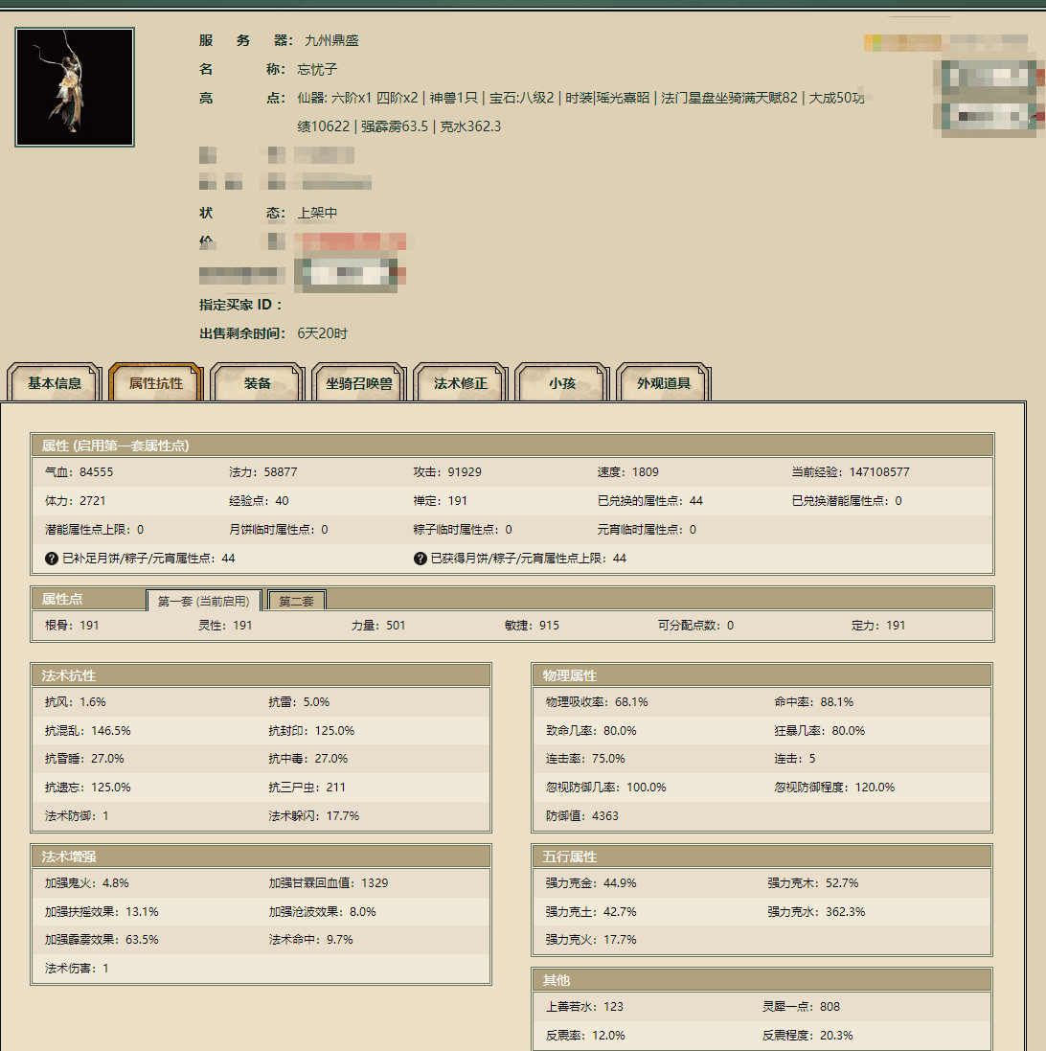Click 敏捷: 915 attribute
Screen dimensions: 1046x1051
[532, 626]
